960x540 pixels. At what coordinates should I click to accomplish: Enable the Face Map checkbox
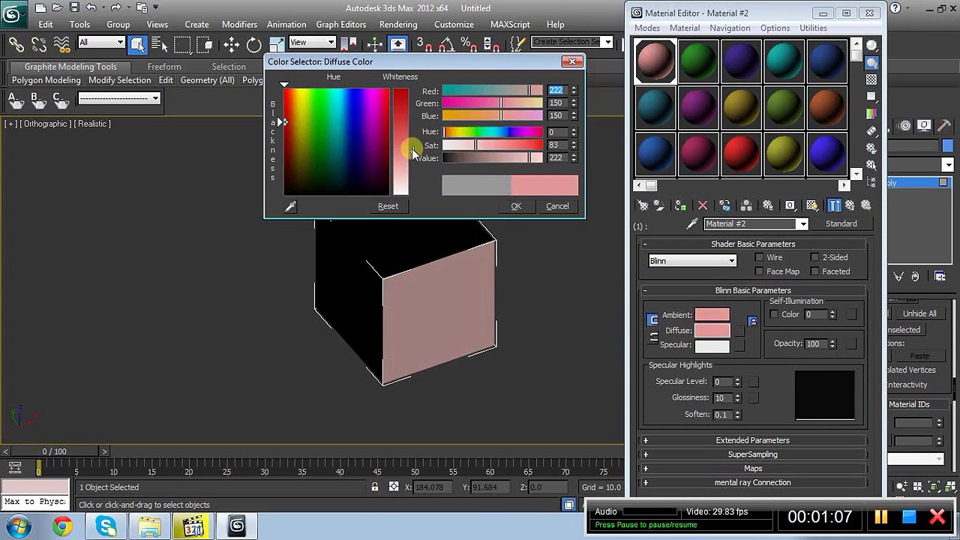point(759,271)
